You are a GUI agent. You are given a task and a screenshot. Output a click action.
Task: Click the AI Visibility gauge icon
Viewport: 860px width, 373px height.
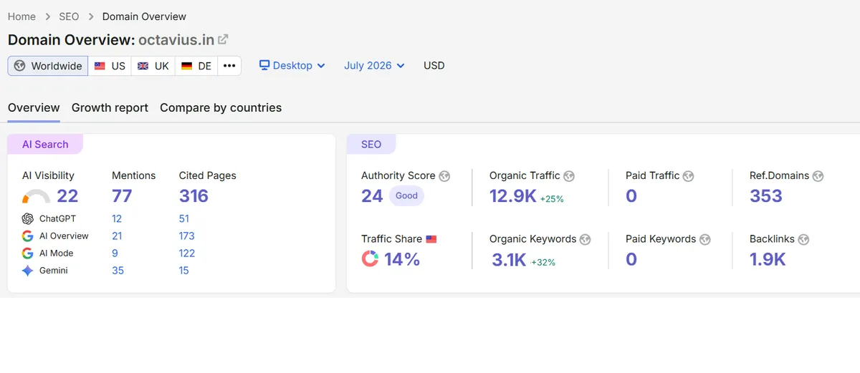coord(36,197)
